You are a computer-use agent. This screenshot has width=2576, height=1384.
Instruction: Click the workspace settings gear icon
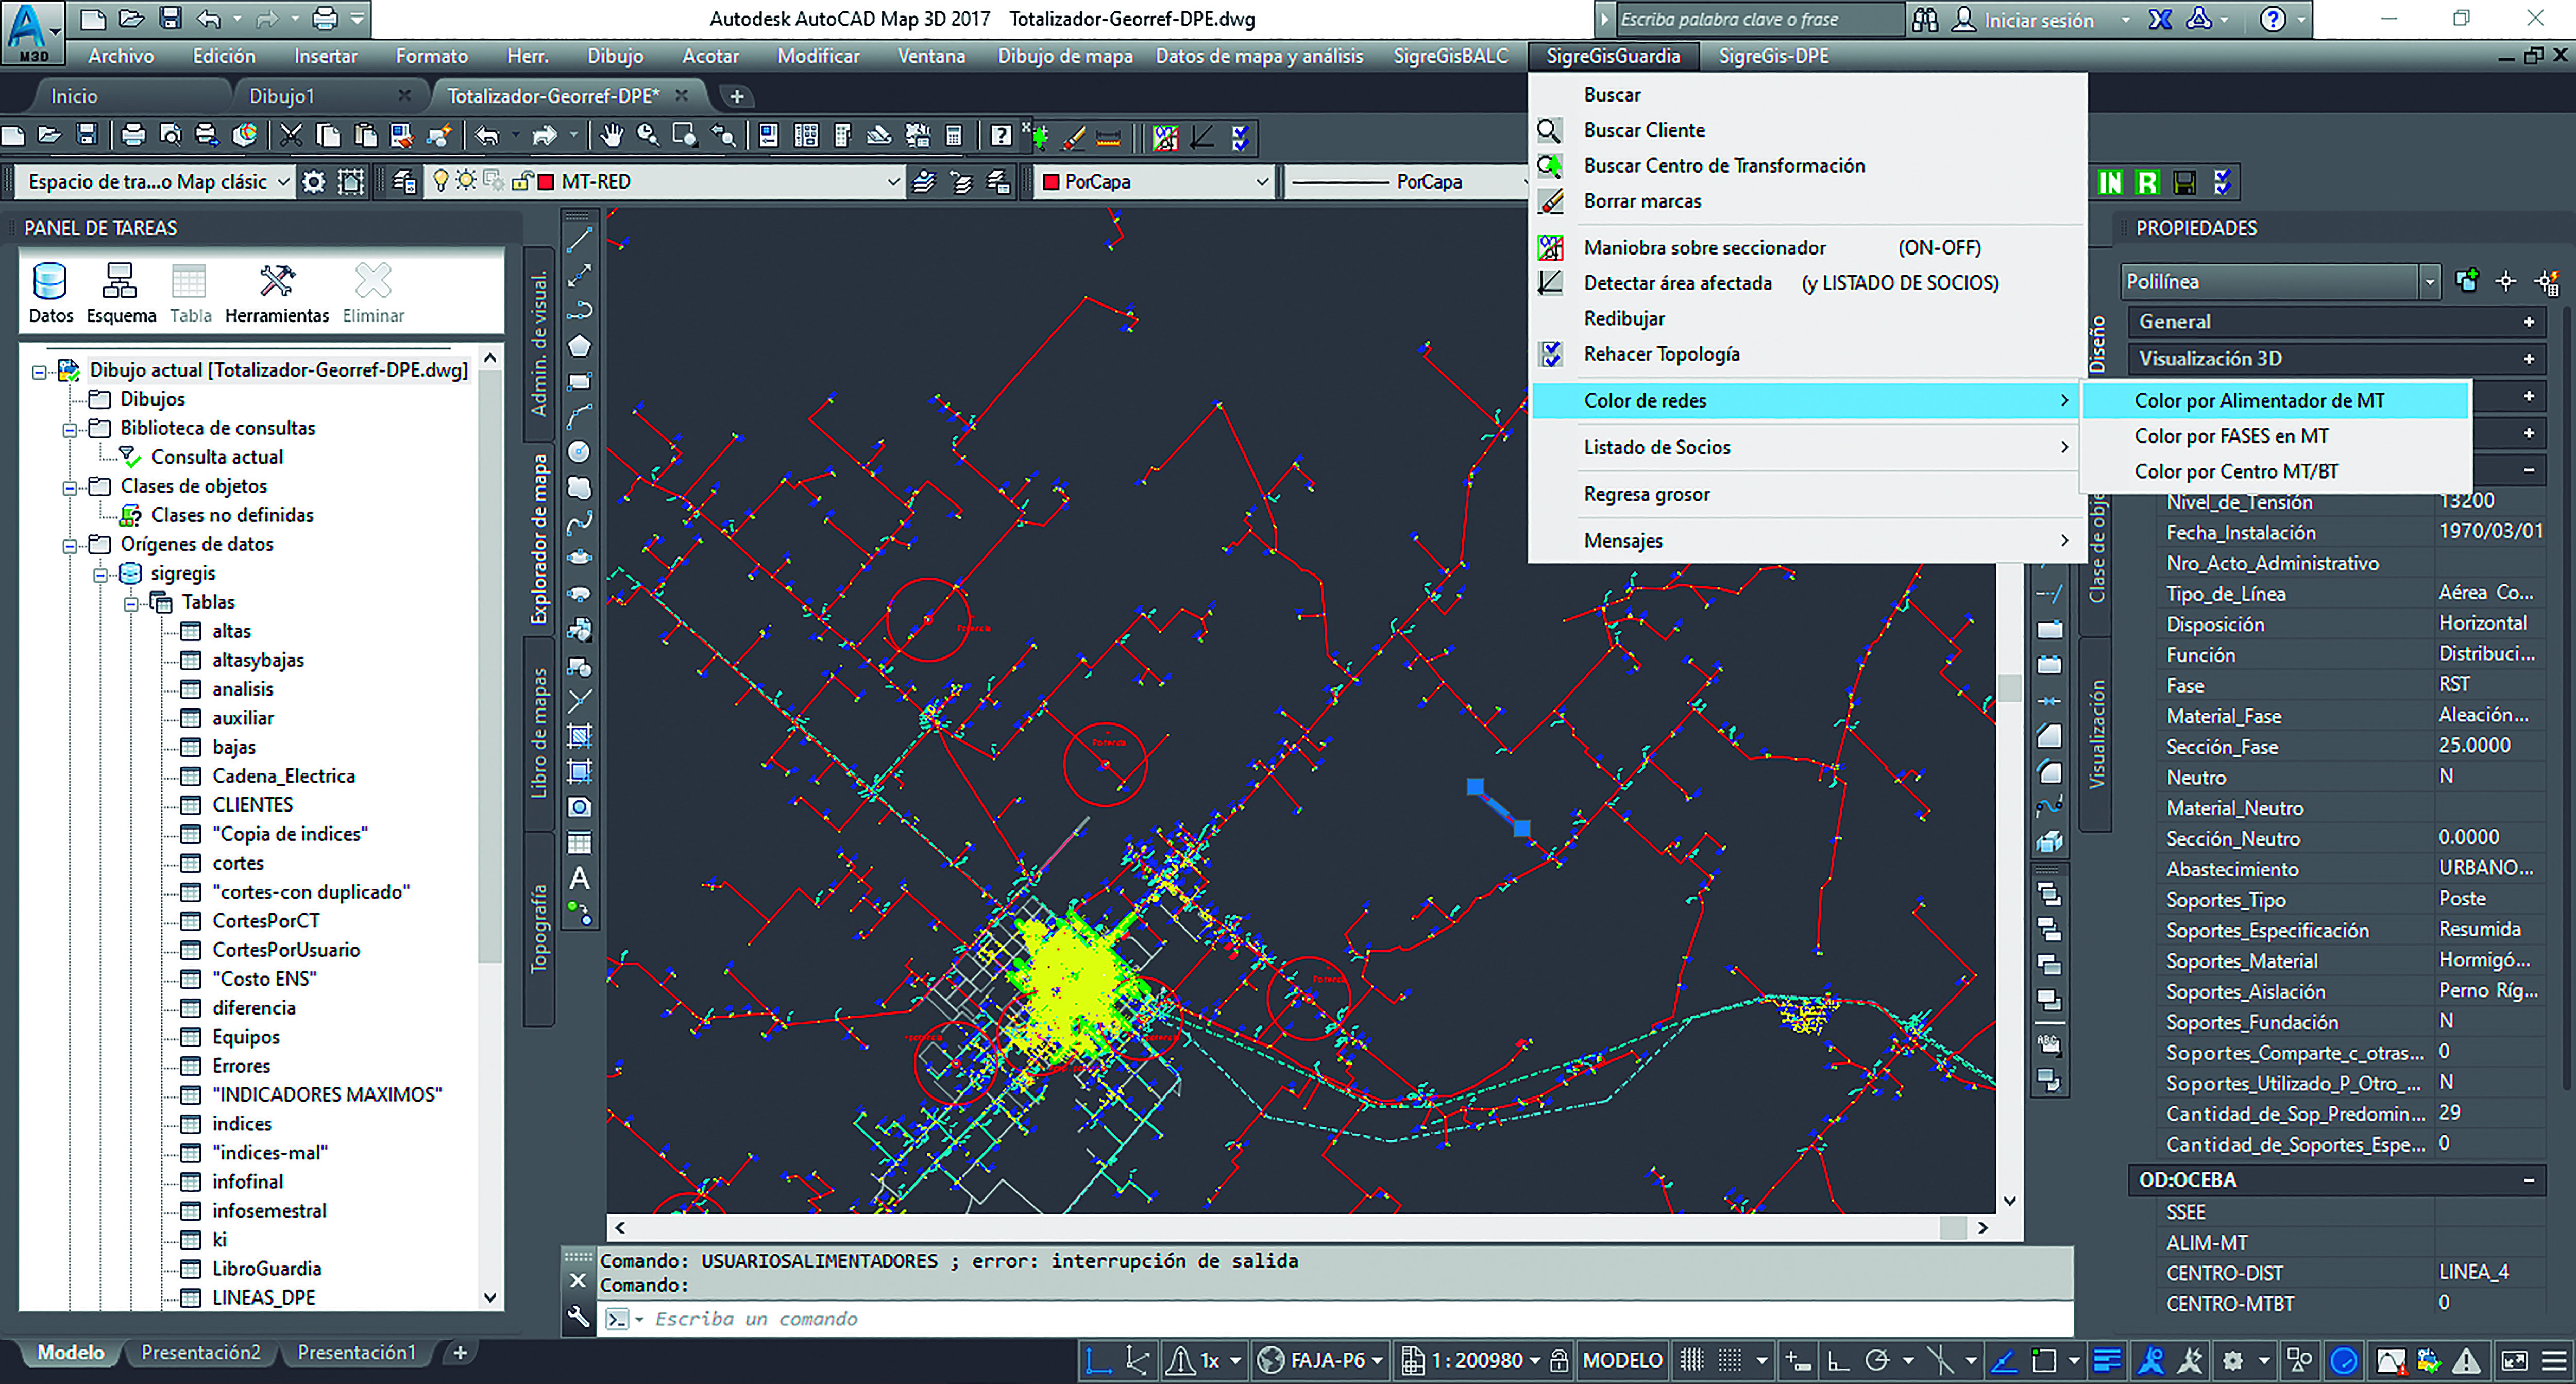(x=314, y=182)
